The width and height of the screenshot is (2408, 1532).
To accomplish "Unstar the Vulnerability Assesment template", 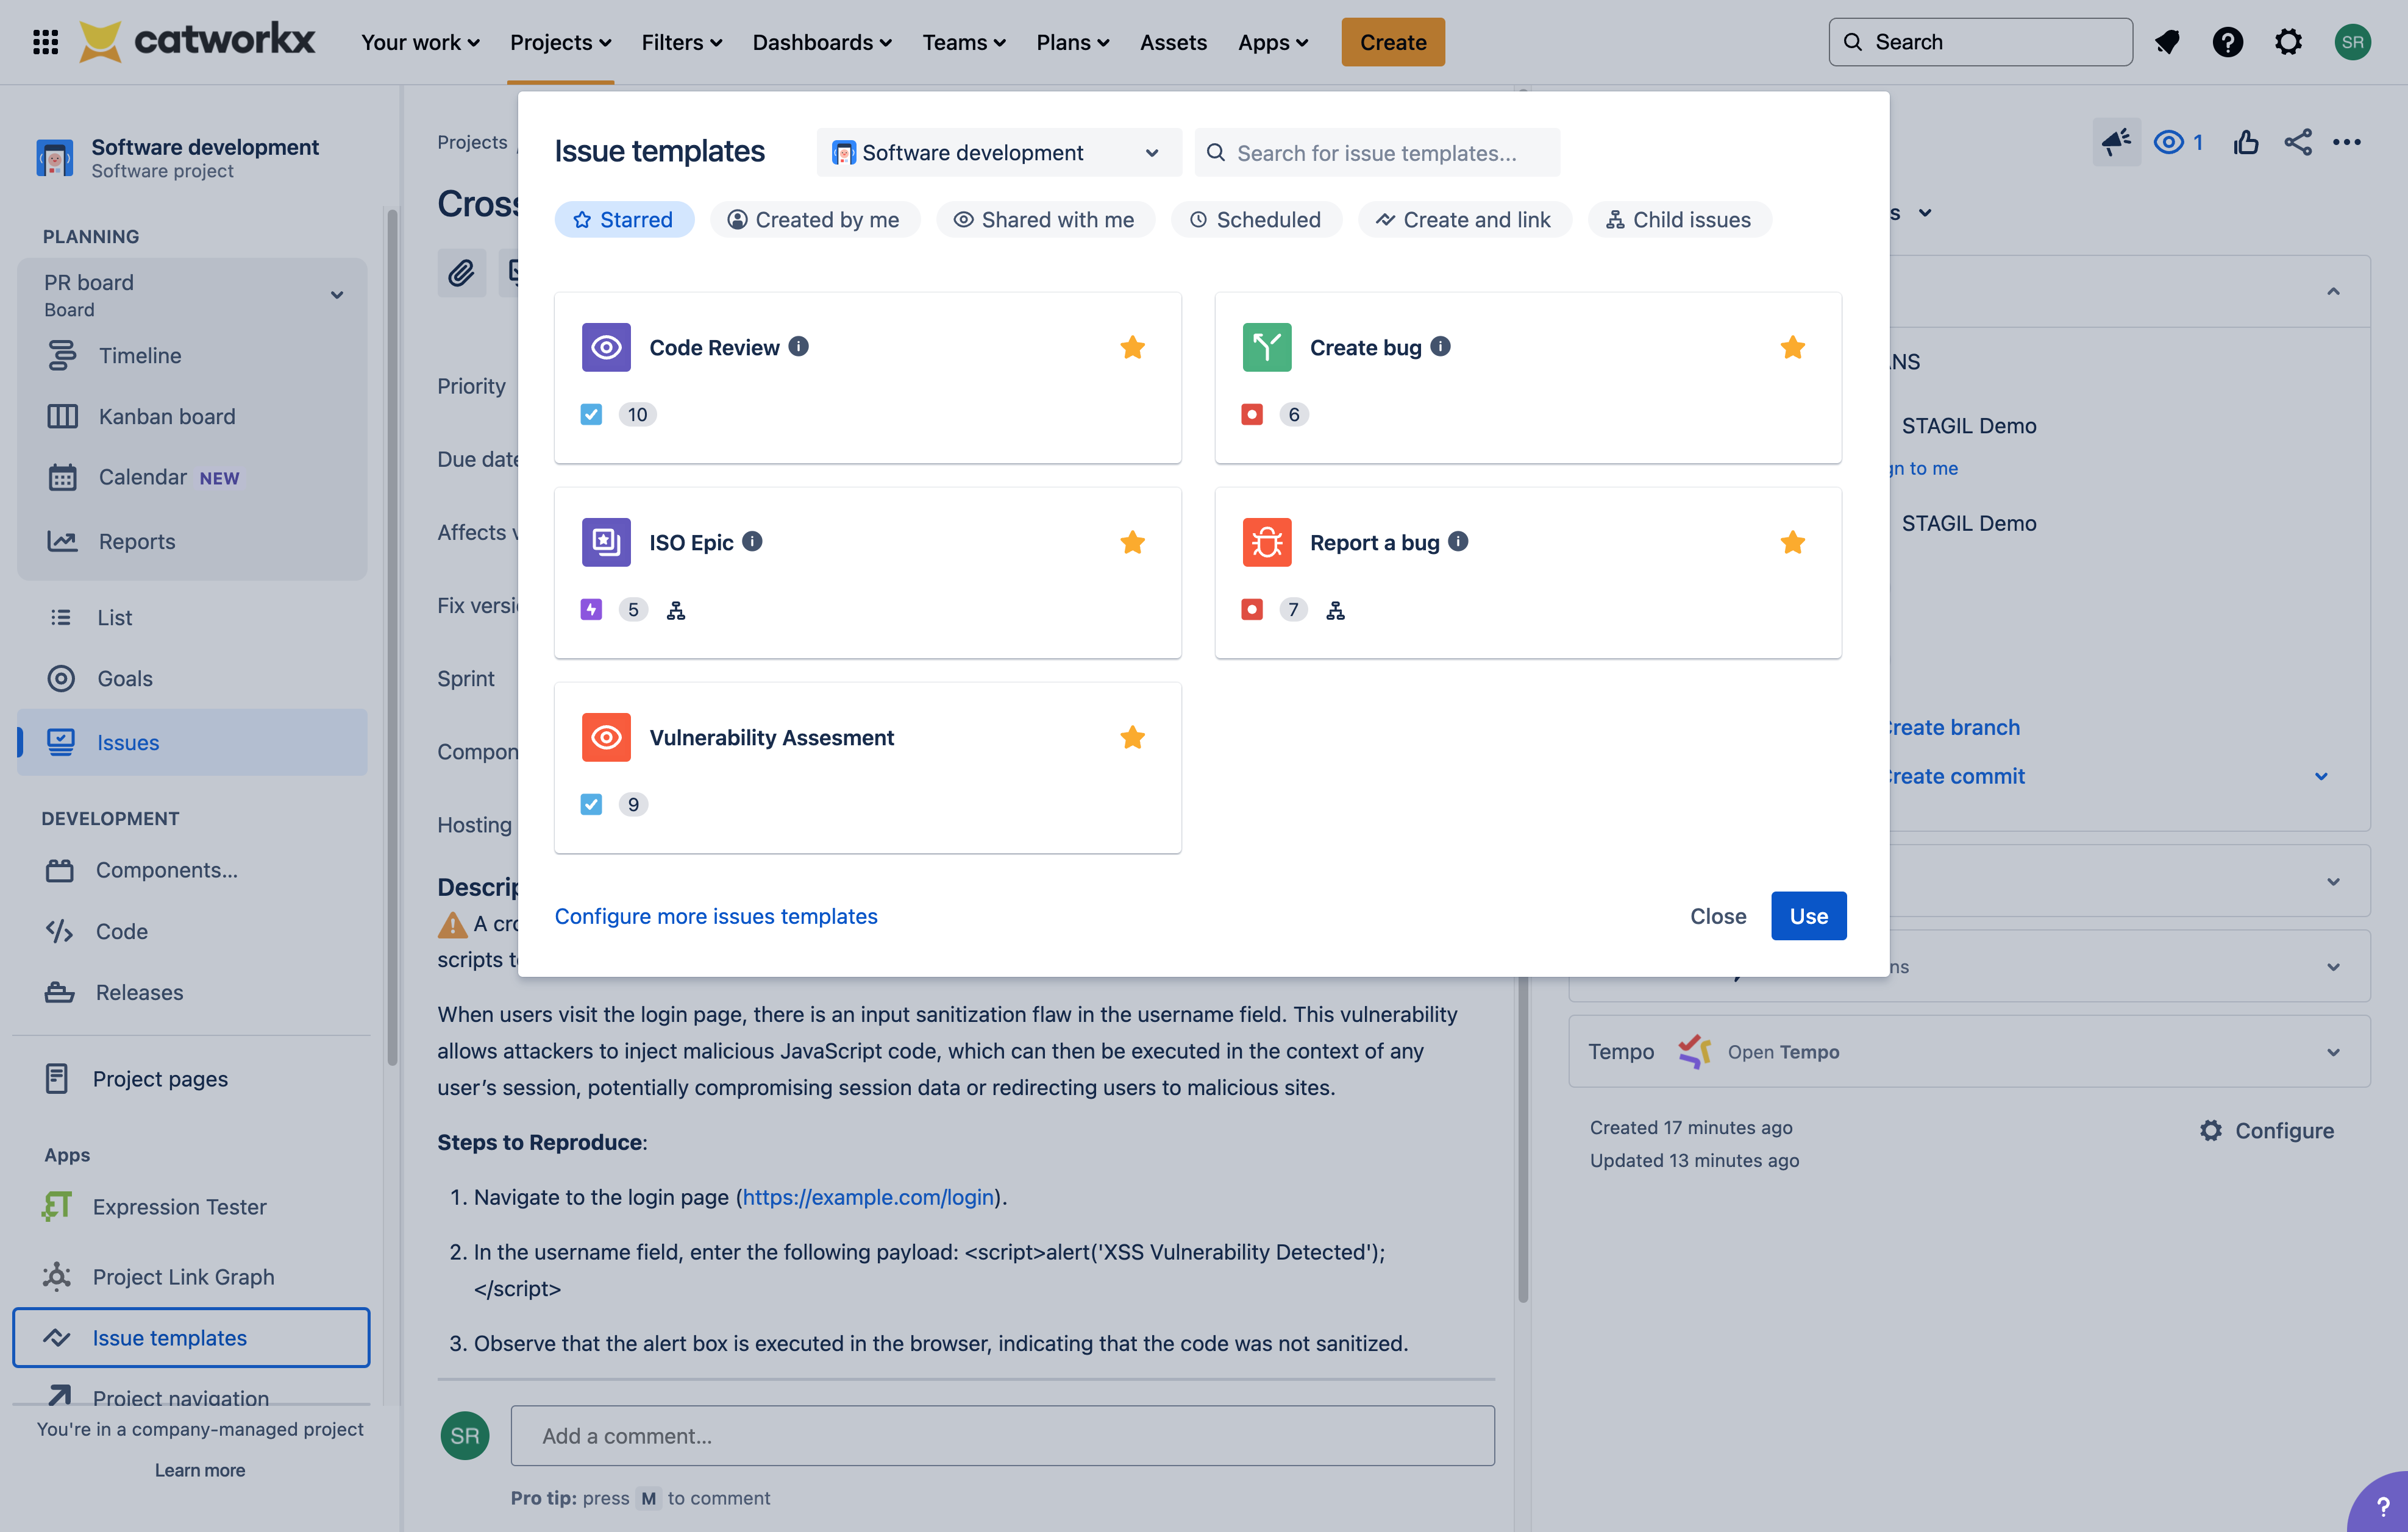I will click(1132, 737).
